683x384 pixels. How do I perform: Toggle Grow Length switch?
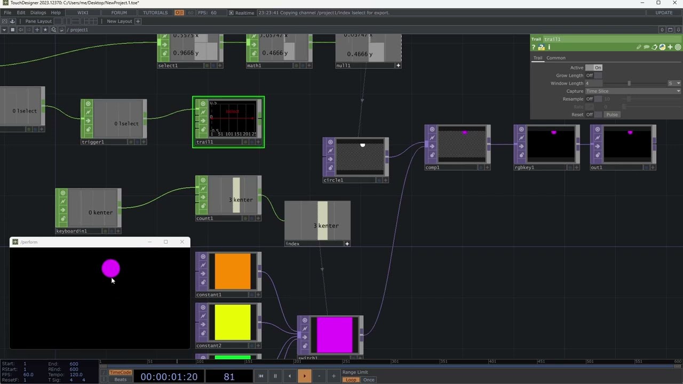pos(594,75)
